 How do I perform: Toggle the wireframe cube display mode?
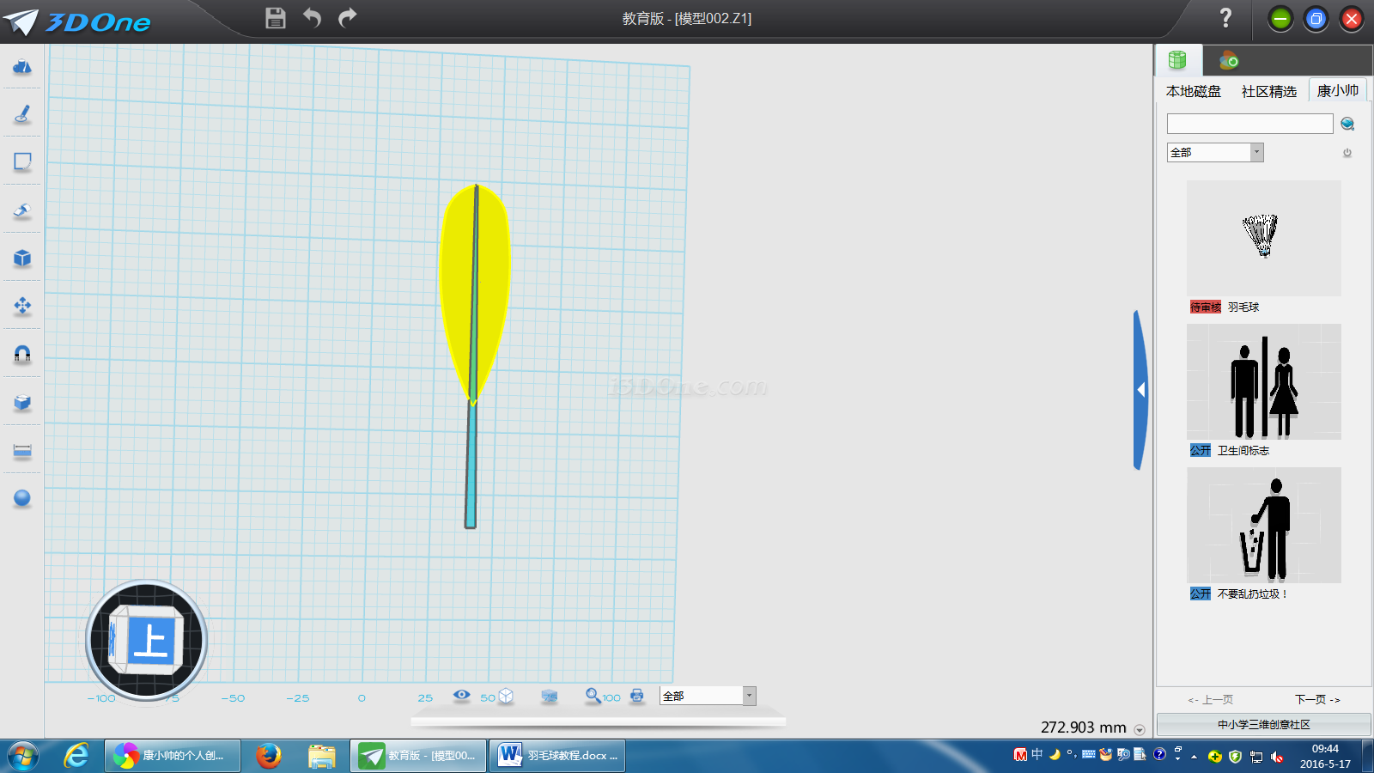click(506, 696)
